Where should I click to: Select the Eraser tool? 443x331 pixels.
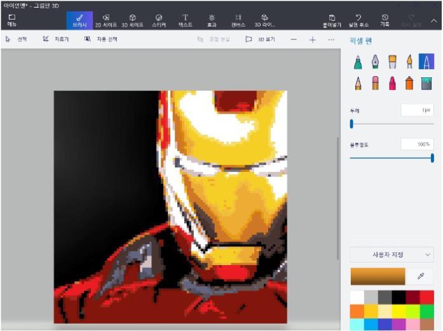375,84
